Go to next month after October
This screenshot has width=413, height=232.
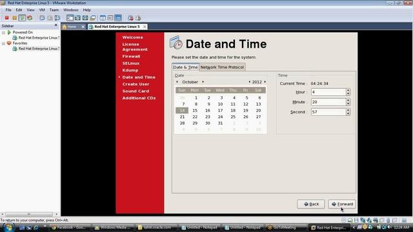pos(203,82)
